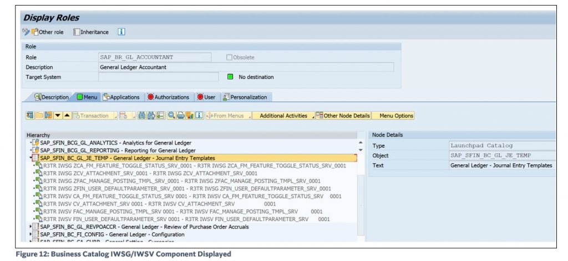
Task: Click the service icon of IWSV CV_ATTACHMENT_SRV row
Action: [x=39, y=204]
